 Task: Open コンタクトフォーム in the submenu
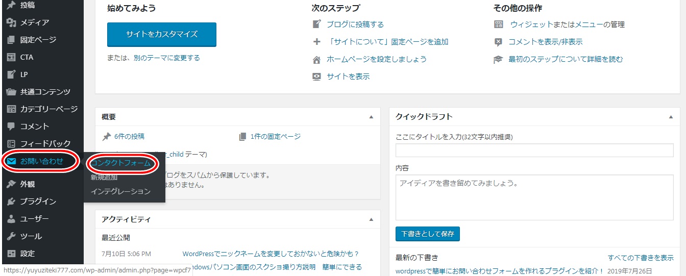121,163
